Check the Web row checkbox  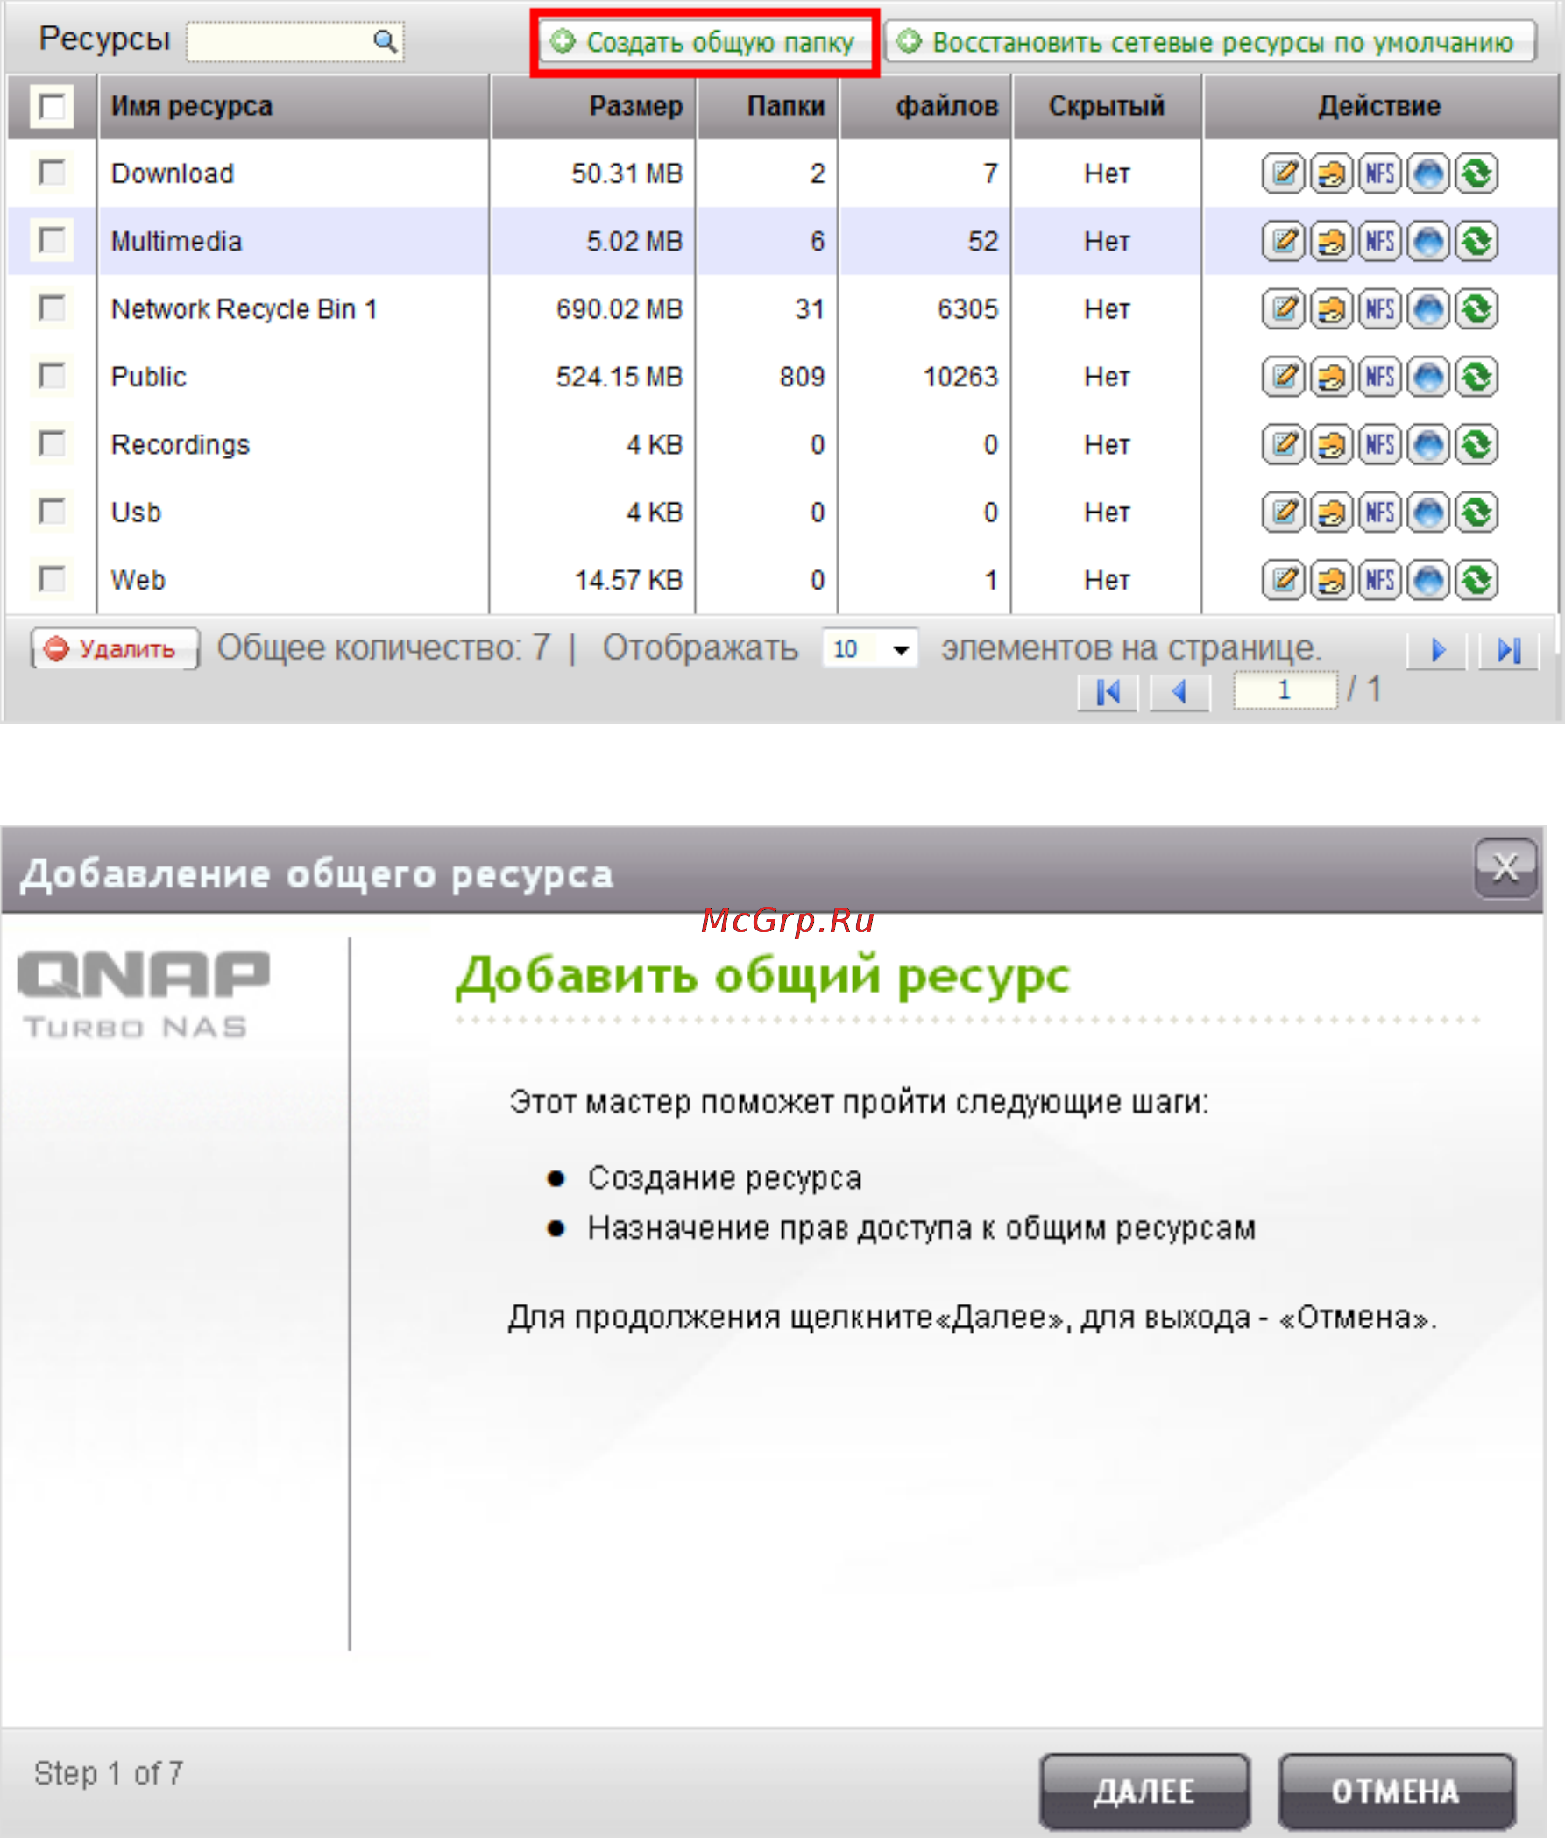(52, 578)
